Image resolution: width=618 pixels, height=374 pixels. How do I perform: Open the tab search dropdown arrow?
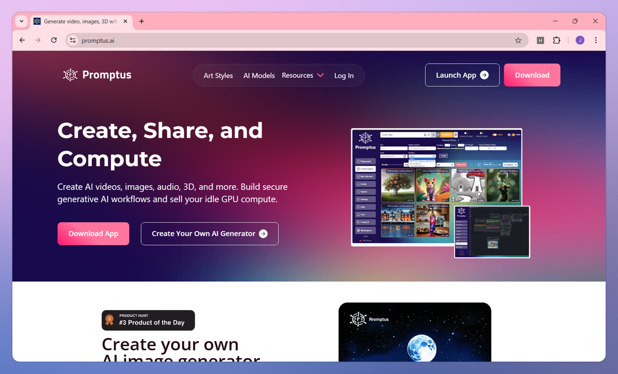point(21,21)
